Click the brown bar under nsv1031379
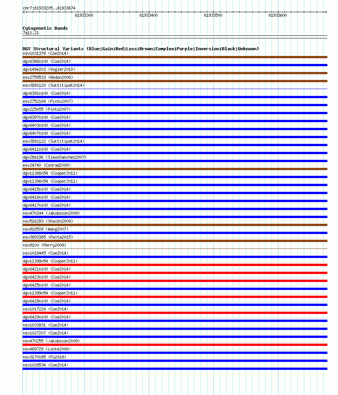 click(x=175, y=57)
